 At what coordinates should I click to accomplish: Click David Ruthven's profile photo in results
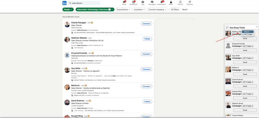(x=67, y=102)
